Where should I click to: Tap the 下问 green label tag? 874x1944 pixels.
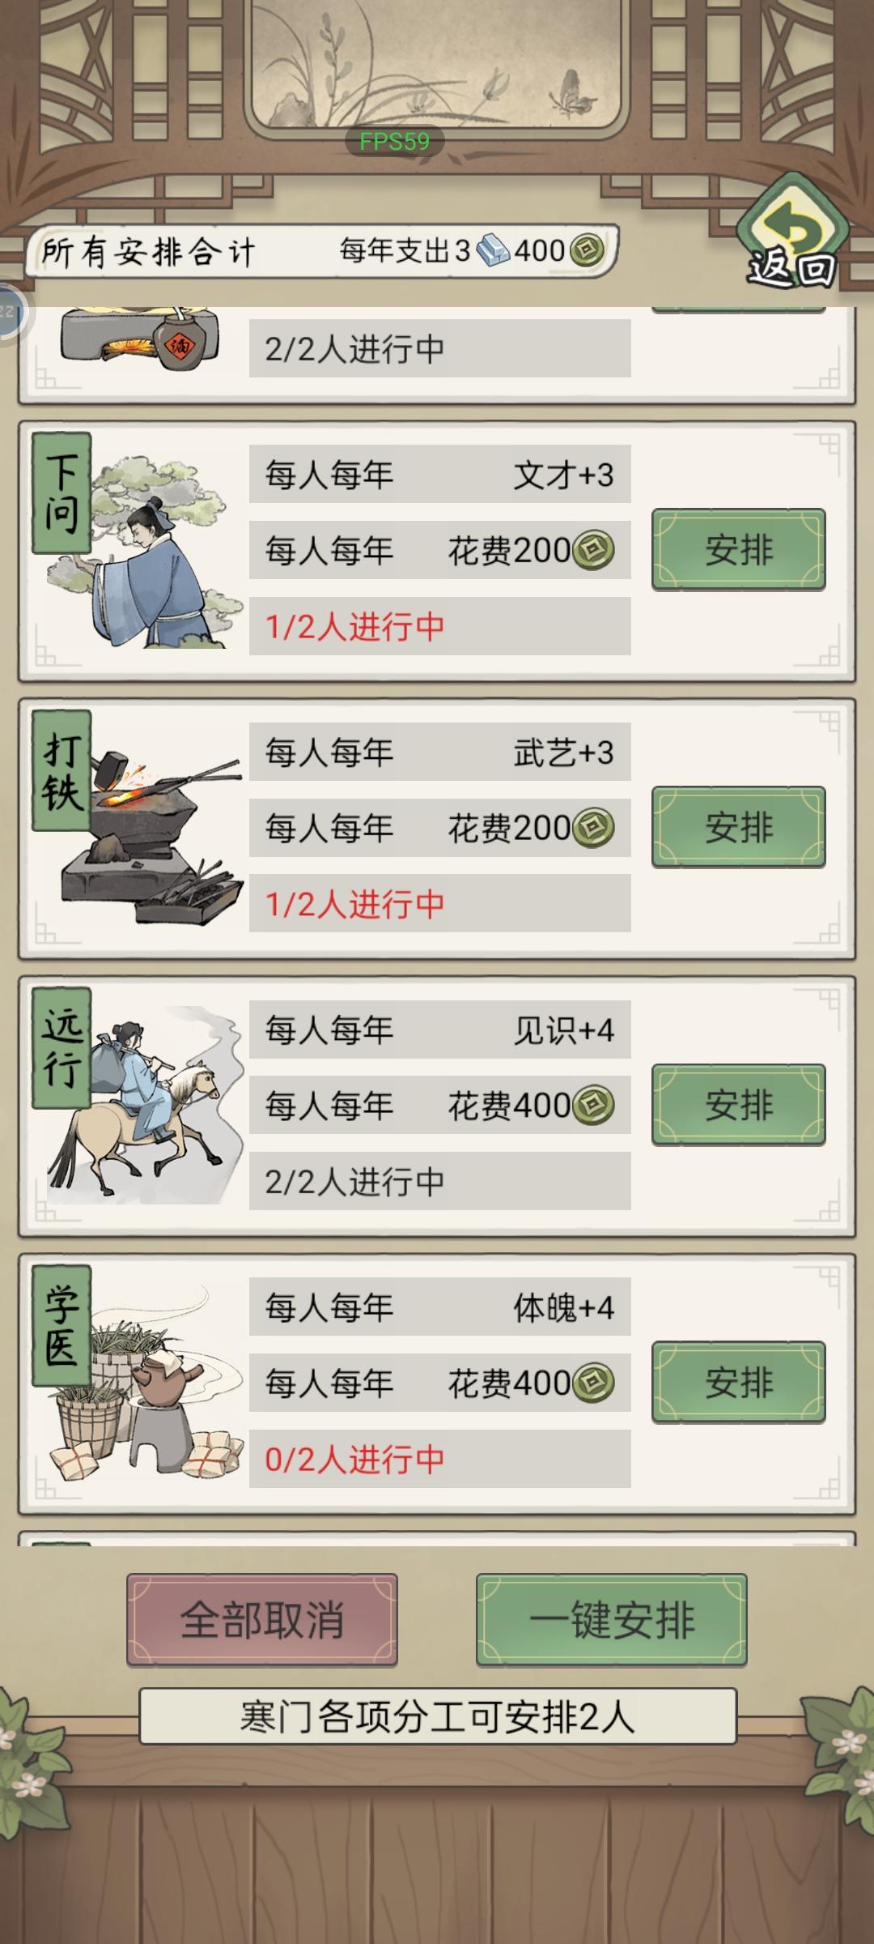[62, 492]
